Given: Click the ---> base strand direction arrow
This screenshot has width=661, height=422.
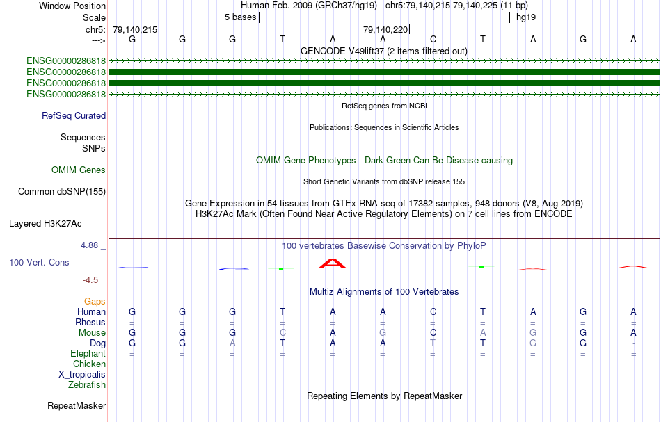Looking at the screenshot, I should tap(98, 40).
